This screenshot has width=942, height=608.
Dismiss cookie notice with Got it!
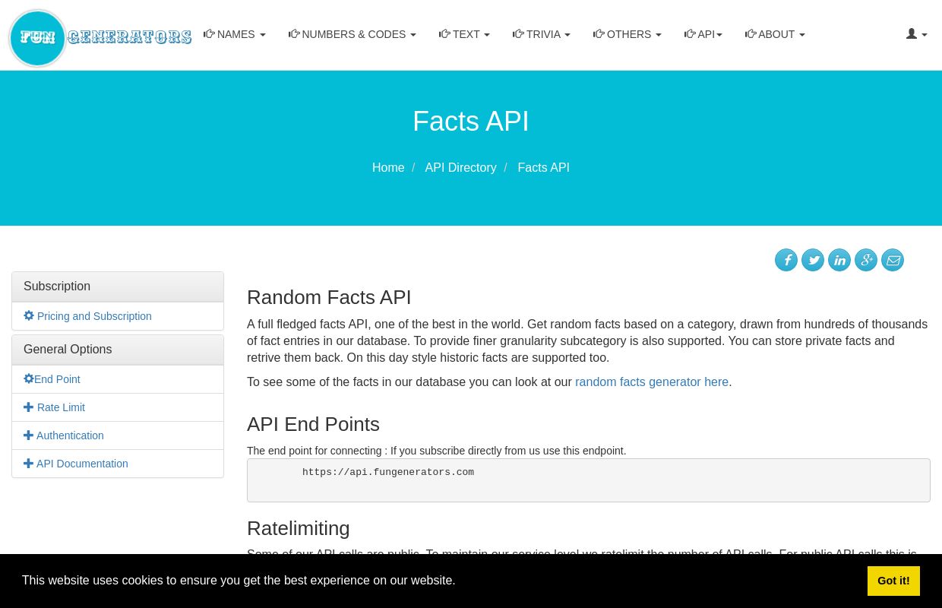[893, 581]
